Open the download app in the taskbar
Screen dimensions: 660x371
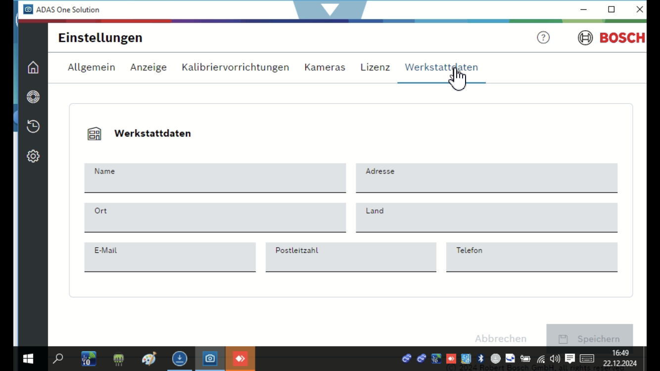180,359
